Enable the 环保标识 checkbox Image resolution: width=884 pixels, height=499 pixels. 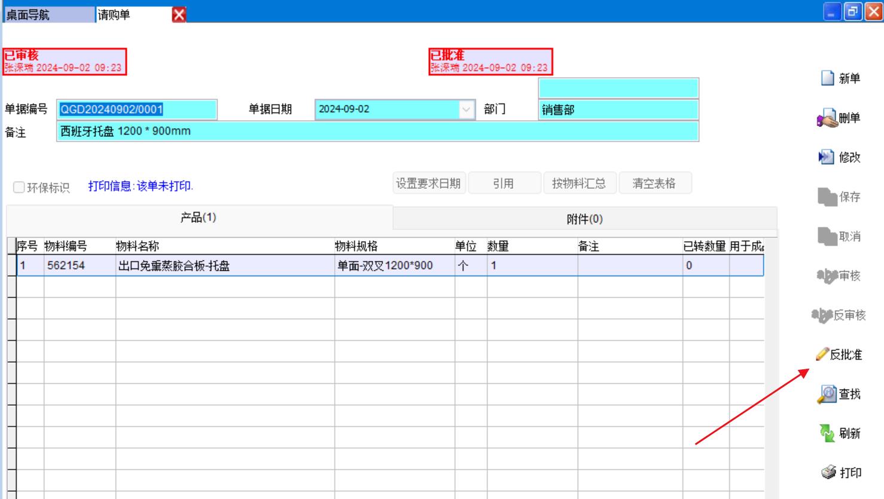(x=19, y=188)
